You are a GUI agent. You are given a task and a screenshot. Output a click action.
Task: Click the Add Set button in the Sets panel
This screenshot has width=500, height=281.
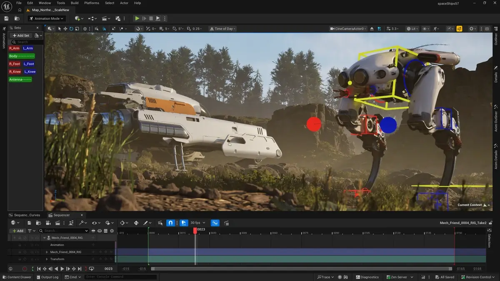(21, 35)
